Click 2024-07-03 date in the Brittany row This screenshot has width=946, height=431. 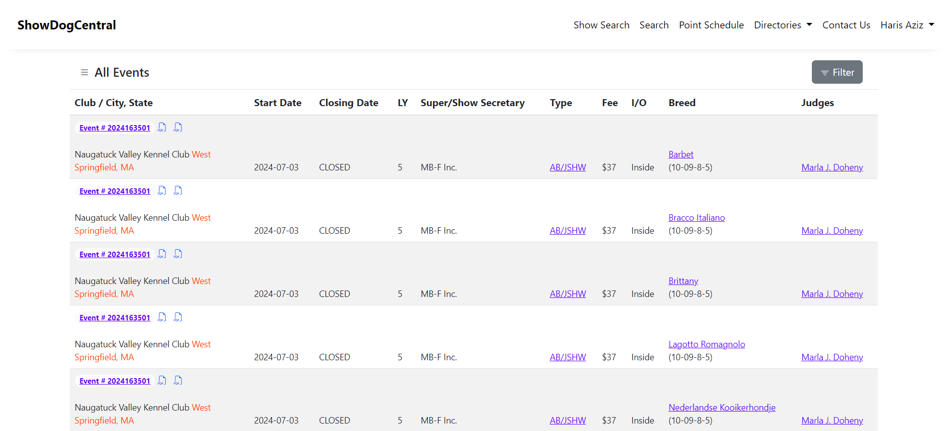pyautogui.click(x=276, y=294)
